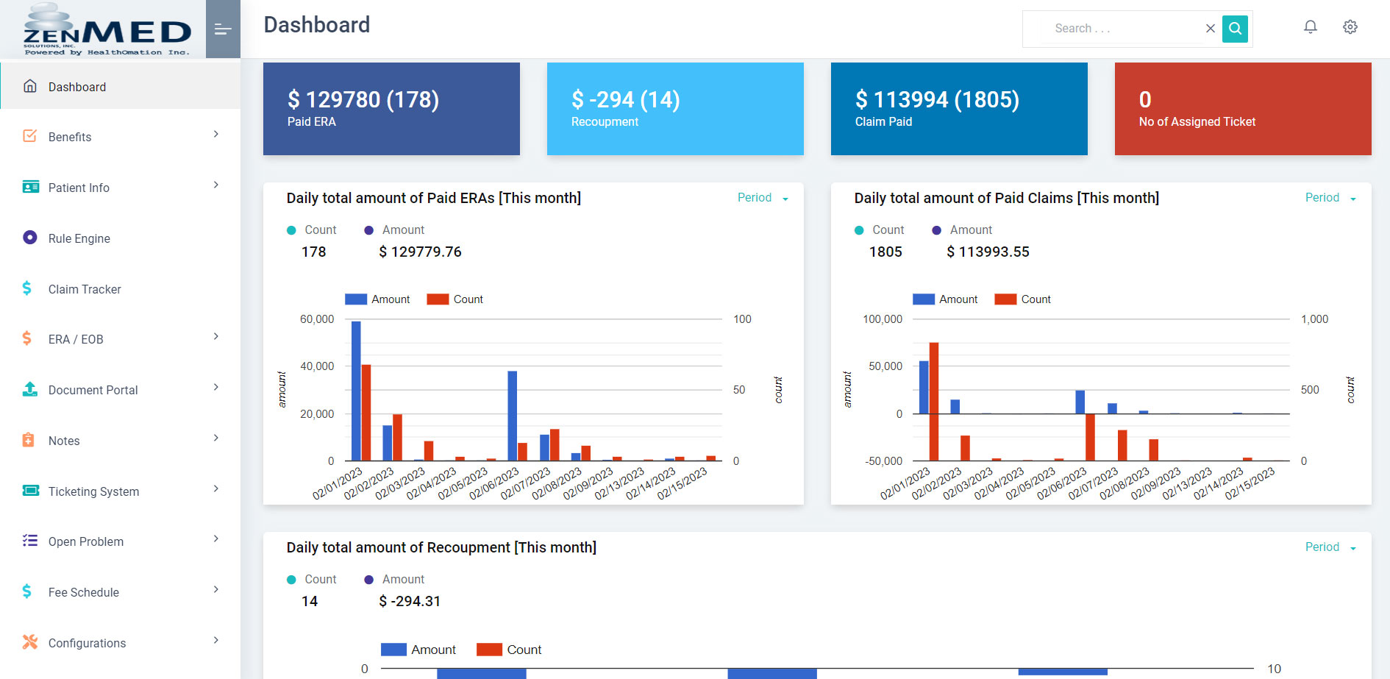
Task: Open Period dropdown on Paid ERAs chart
Action: coord(763,198)
